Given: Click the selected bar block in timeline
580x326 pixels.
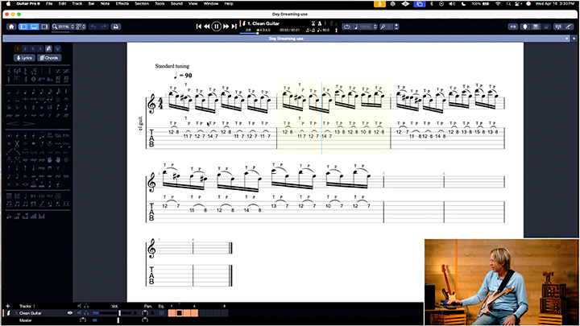Looking at the screenshot, I should (x=180, y=313).
